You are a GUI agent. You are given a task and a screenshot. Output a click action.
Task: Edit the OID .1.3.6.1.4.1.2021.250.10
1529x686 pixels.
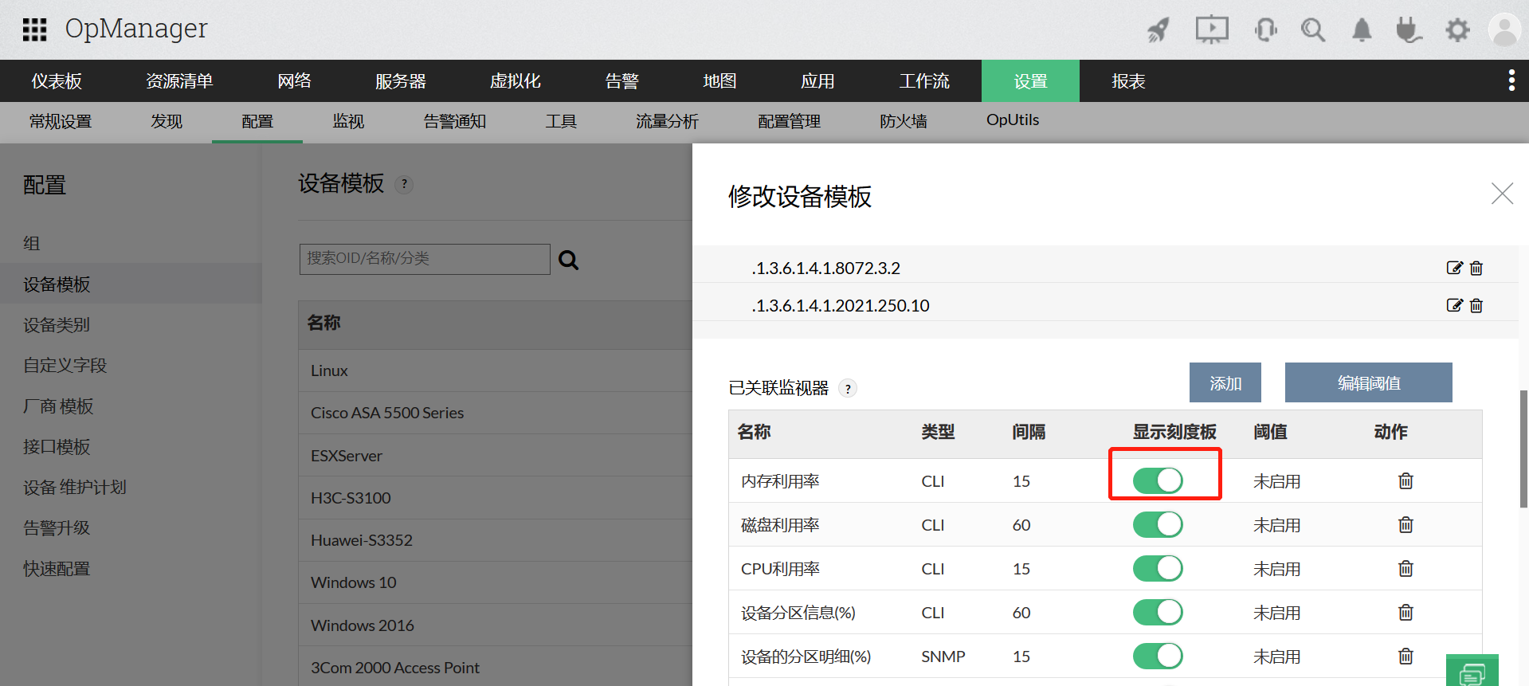pos(1454,305)
